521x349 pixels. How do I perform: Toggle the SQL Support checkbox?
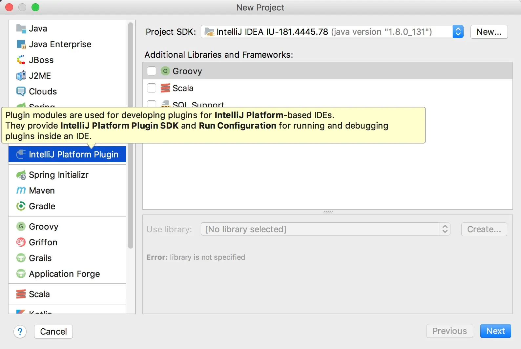click(x=152, y=104)
